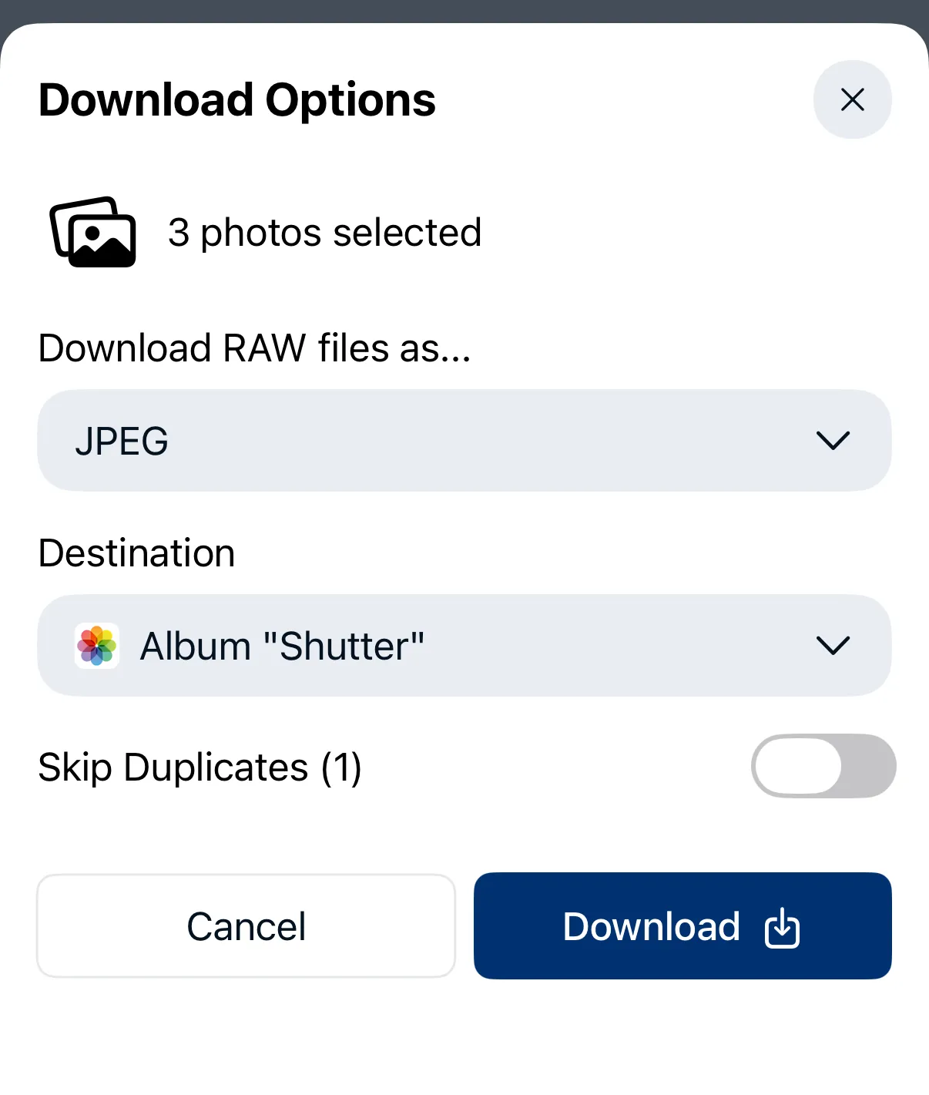Screen dimensions: 929x1095
Task: Click the Download Options heading
Action: (237, 100)
